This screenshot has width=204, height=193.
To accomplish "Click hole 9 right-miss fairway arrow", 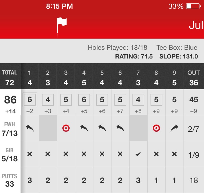I will coord(174,128).
